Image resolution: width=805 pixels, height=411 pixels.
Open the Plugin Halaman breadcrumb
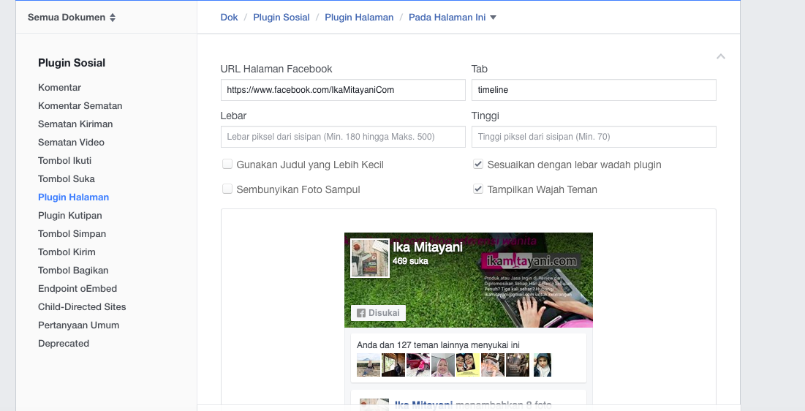359,18
